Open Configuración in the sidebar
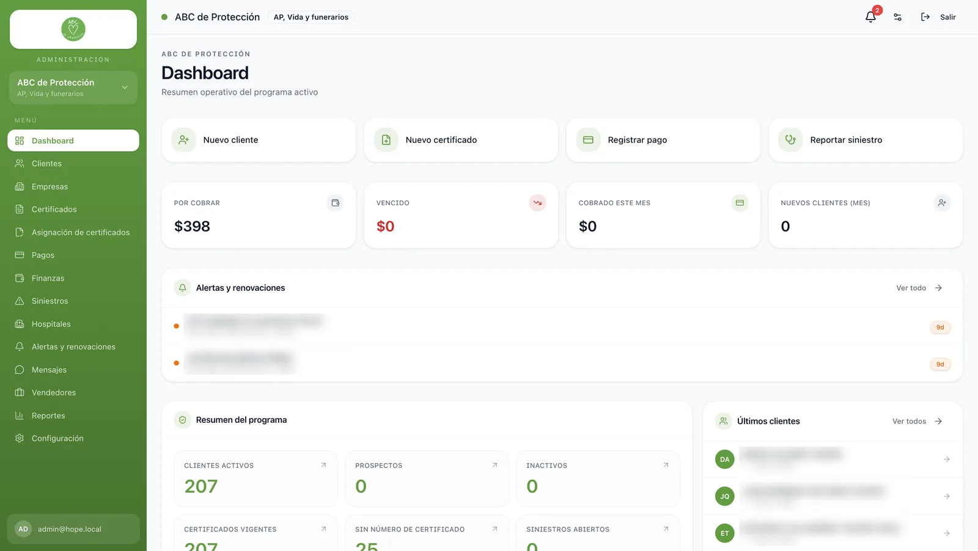 pos(73,439)
